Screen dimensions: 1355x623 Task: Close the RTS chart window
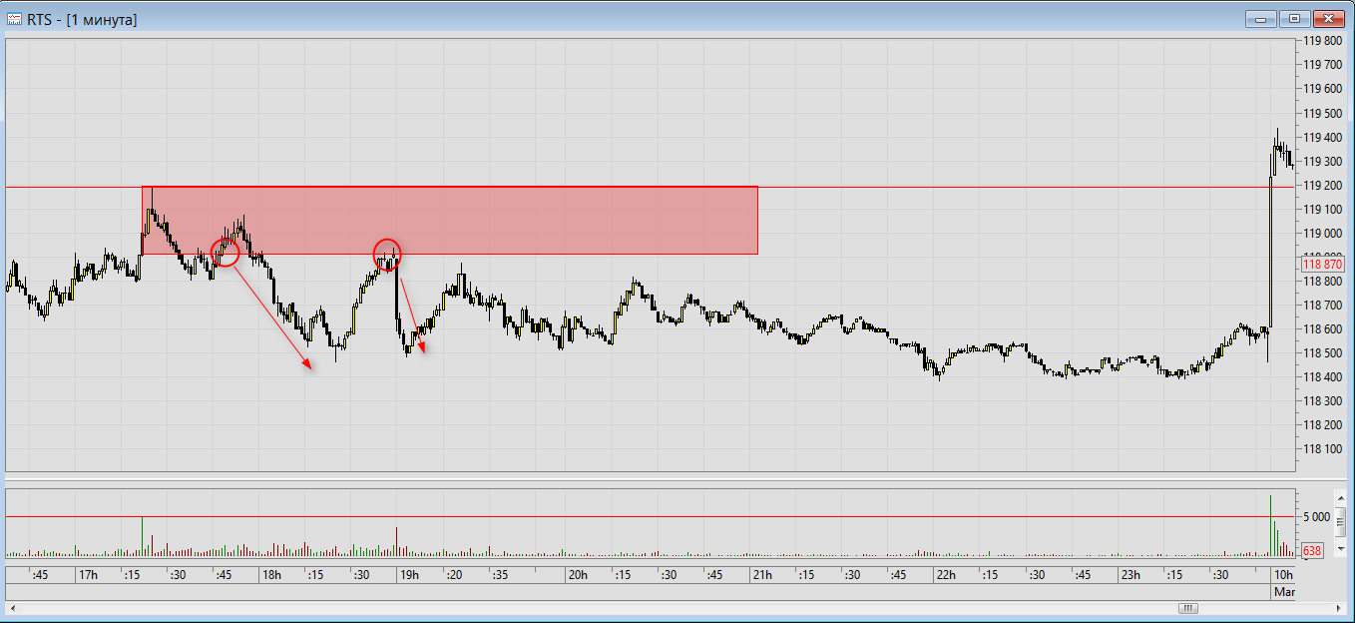tap(1329, 18)
